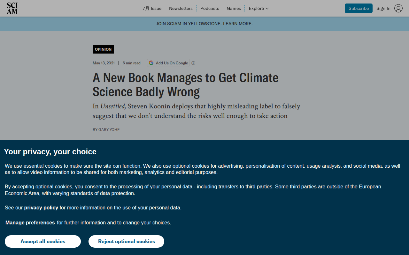Viewport: 409px width, 255px height.
Task: Click the SCI AM logo
Action: tap(12, 8)
